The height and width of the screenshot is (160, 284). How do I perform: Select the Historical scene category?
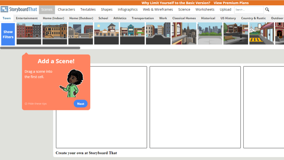click(x=208, y=18)
